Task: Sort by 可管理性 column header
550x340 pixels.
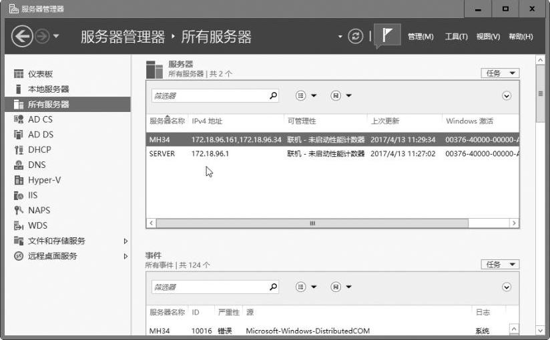Action: click(x=302, y=121)
